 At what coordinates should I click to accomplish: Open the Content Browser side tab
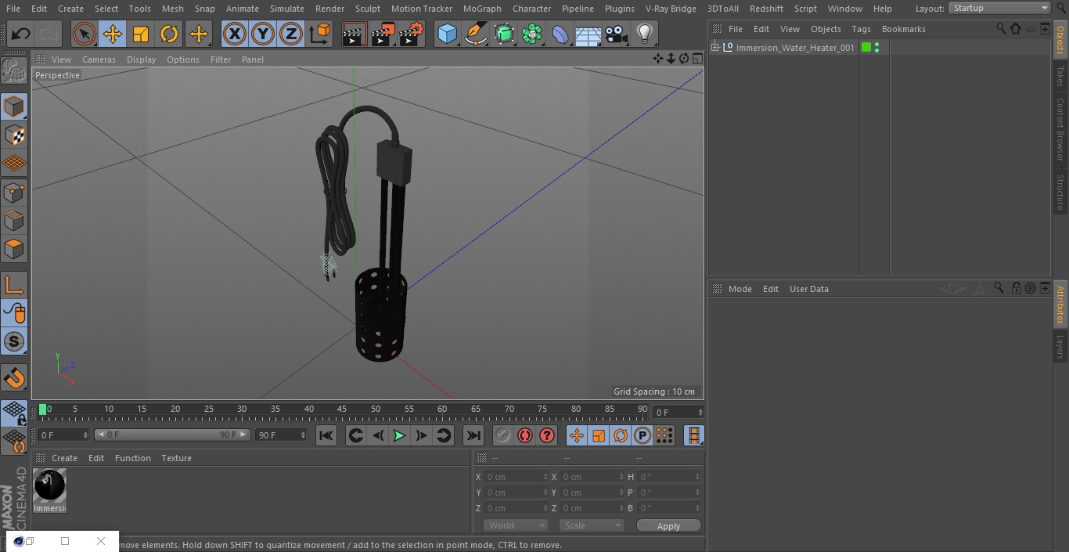pyautogui.click(x=1060, y=128)
